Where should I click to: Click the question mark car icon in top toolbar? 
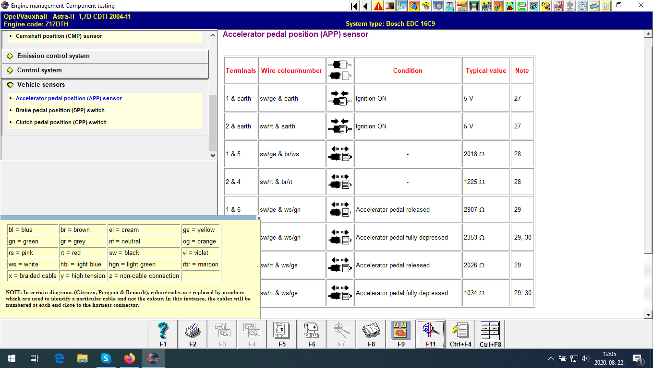pyautogui.click(x=545, y=6)
